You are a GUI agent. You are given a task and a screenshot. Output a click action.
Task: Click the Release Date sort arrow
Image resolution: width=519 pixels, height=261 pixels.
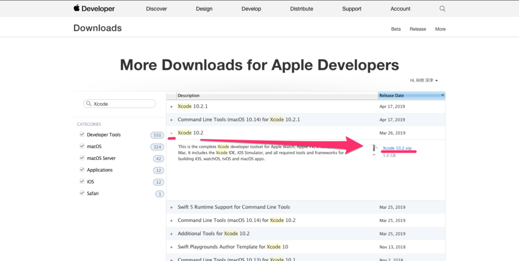(x=442, y=96)
